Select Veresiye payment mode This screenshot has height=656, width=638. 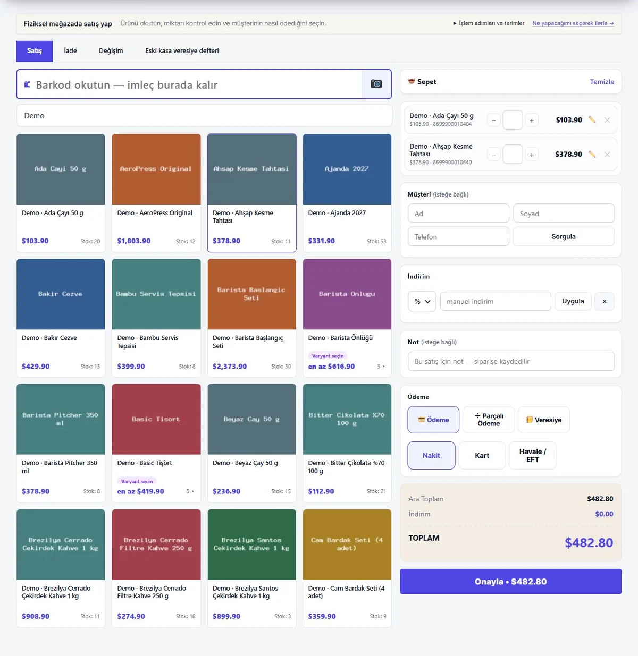544,420
